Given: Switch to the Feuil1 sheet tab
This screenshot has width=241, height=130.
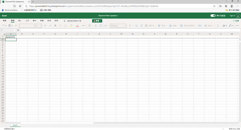Looking at the screenshot, I should pos(15,125).
